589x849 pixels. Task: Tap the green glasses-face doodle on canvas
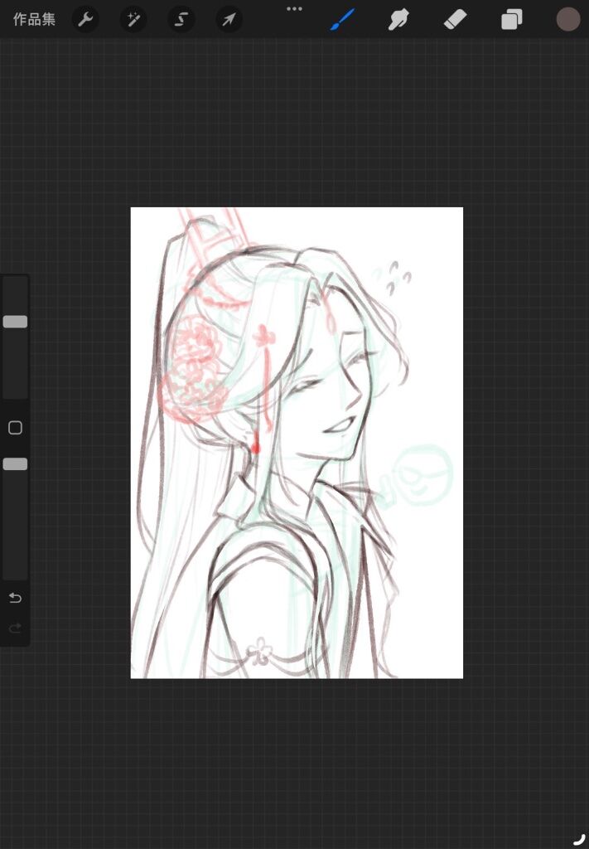pos(422,473)
